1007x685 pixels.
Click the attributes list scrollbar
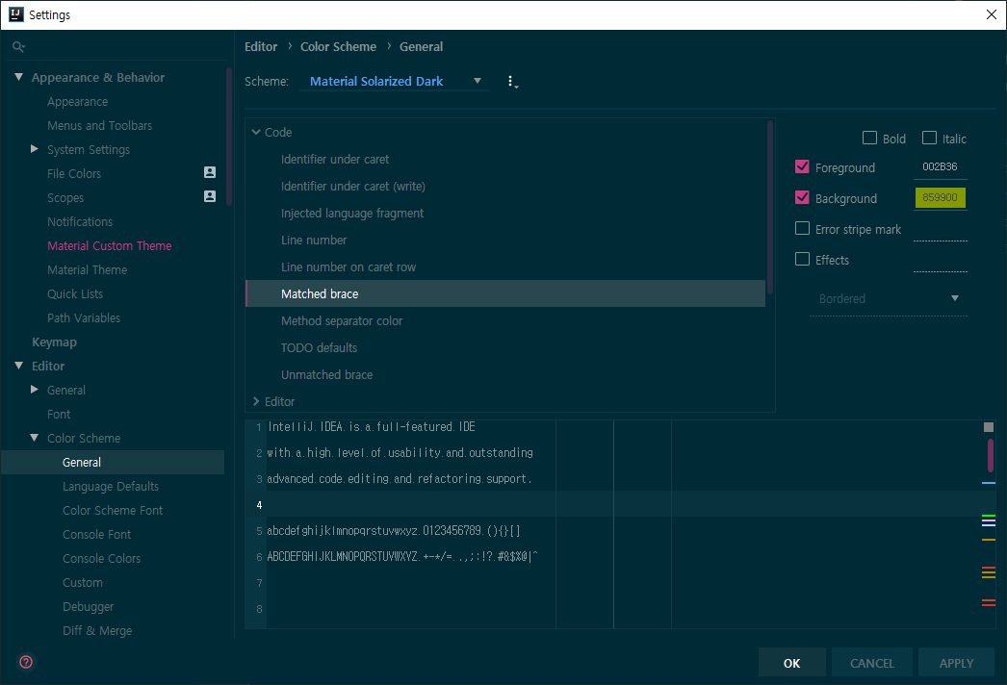770,207
